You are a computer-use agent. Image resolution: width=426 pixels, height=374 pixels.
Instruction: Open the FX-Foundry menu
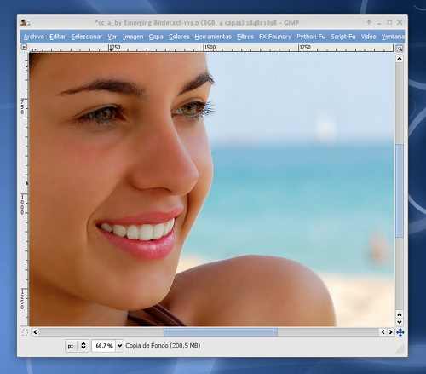[275, 37]
